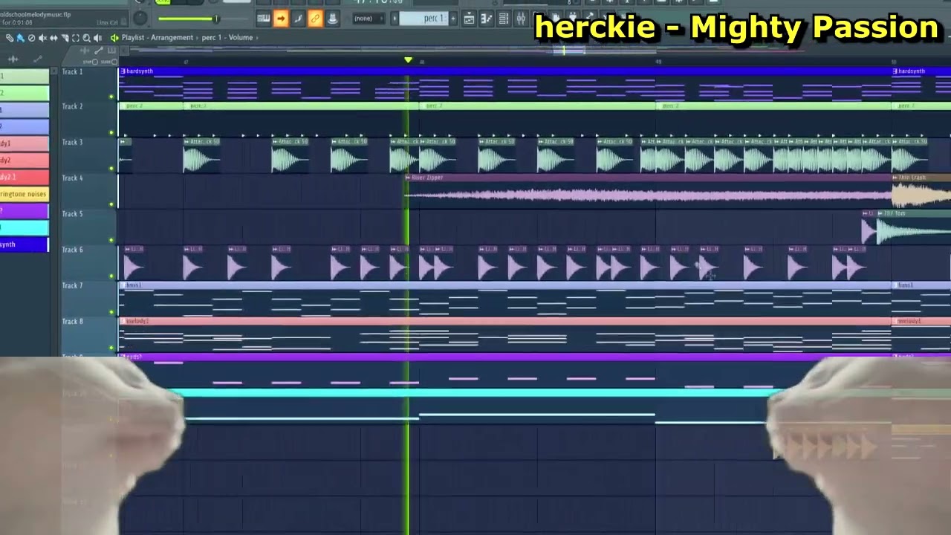Select the cyan item in picker panel

tap(24, 227)
